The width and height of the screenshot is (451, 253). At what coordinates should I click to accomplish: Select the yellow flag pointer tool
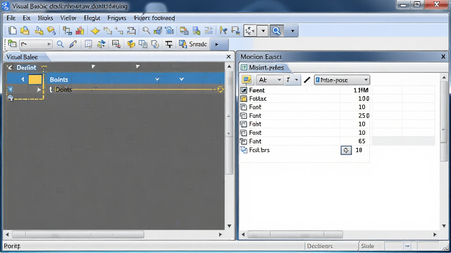pos(223,30)
